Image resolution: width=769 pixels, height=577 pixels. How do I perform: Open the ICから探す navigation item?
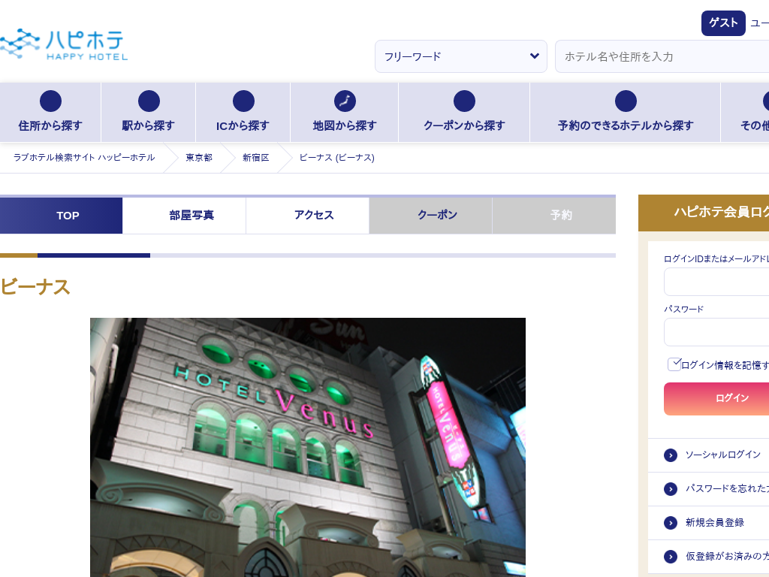(x=243, y=113)
